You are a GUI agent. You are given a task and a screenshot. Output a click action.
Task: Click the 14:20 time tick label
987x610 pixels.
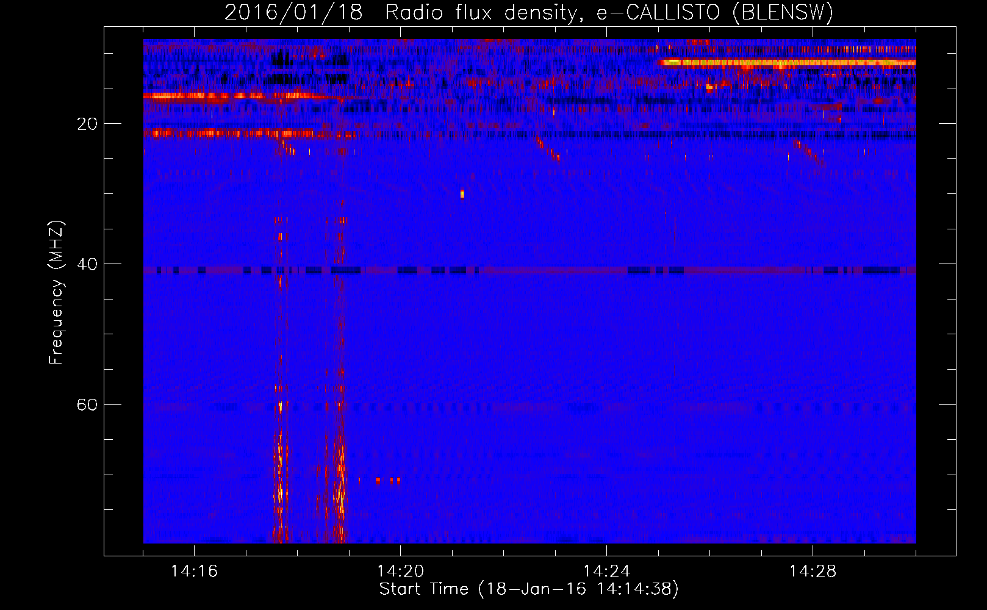[400, 572]
